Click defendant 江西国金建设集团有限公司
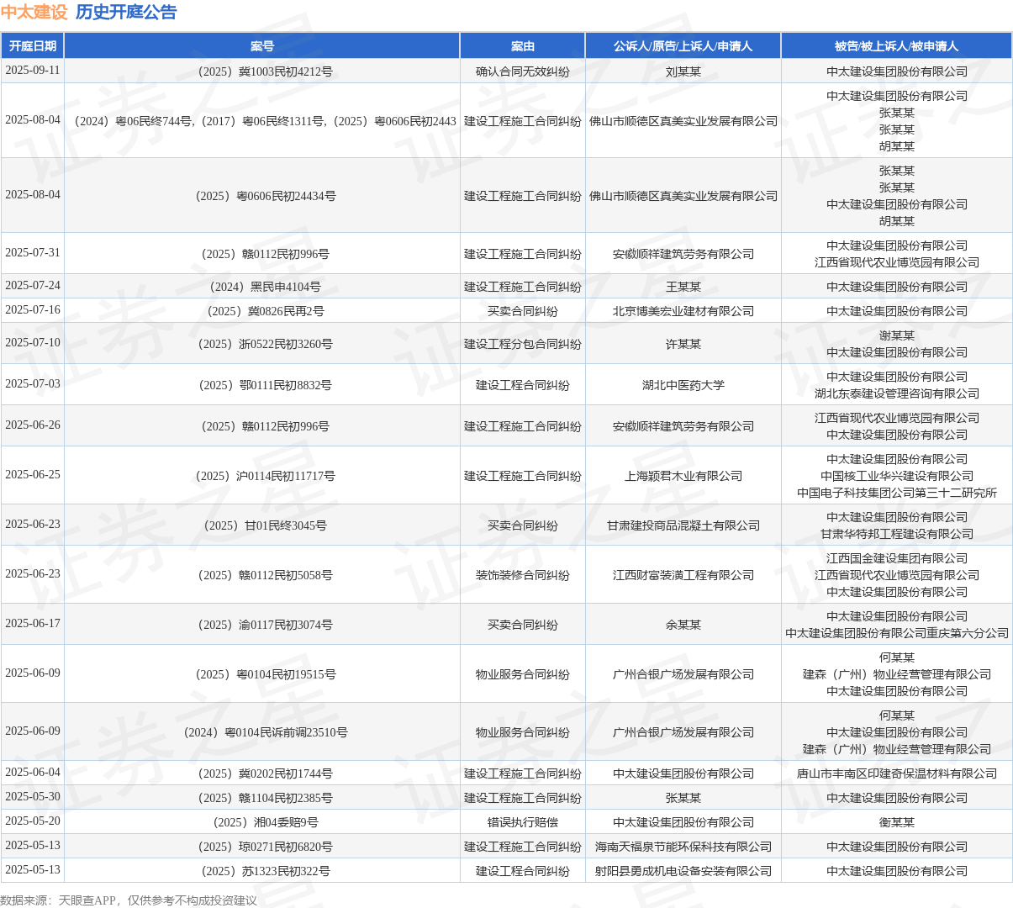Screen dimensions: 1013x908 pos(897,558)
